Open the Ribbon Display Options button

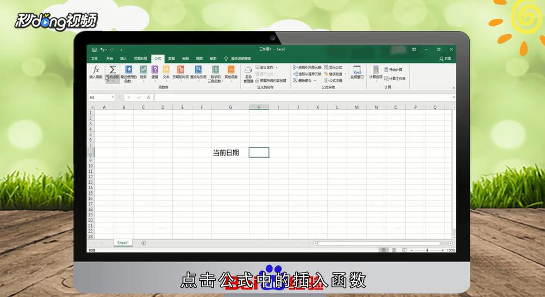pyautogui.click(x=414, y=49)
